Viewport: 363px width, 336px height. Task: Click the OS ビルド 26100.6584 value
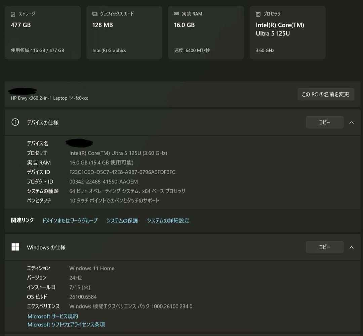(83, 297)
